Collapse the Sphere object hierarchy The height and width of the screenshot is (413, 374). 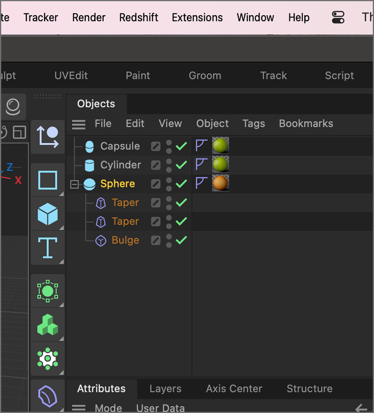click(74, 184)
